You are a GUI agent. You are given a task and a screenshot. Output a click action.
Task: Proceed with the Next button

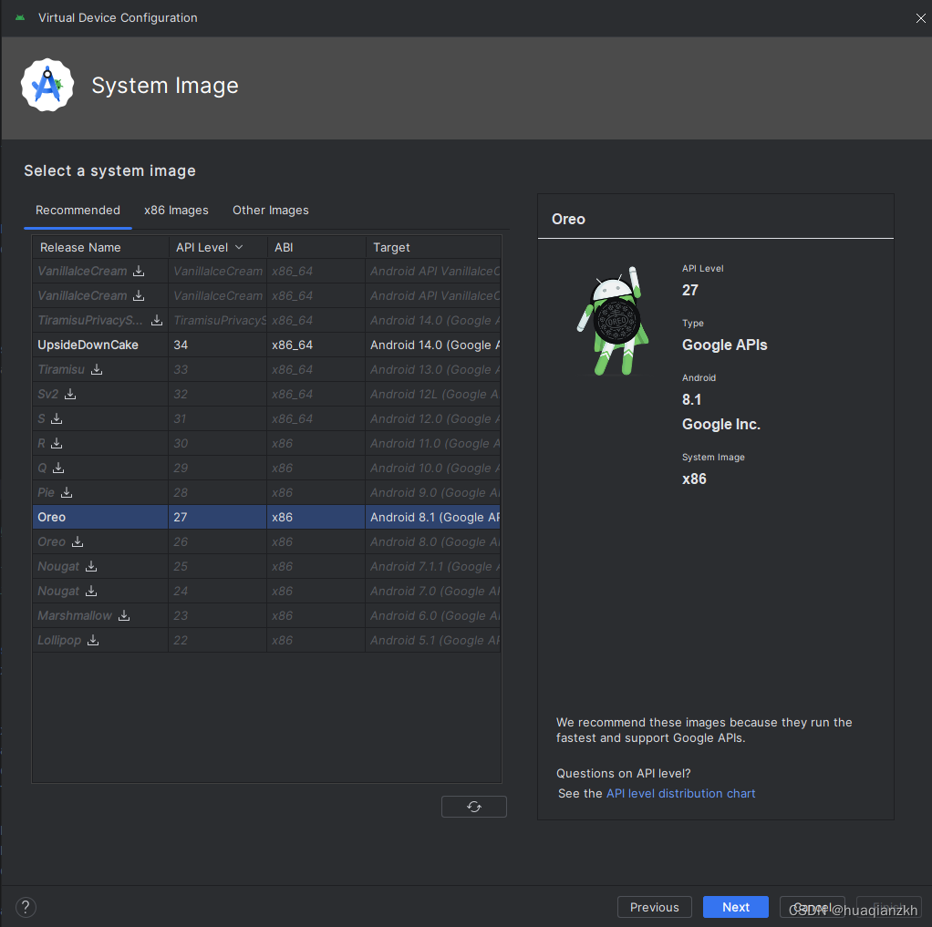pyautogui.click(x=736, y=907)
